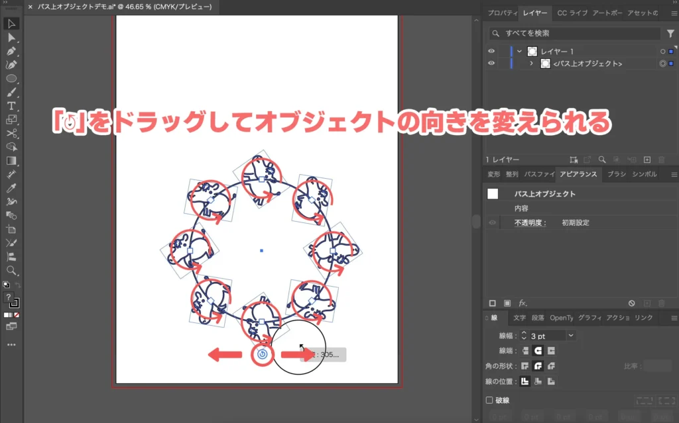The width and height of the screenshot is (679, 423).
Task: Select the middle 角の形状 corner option
Action: 538,366
